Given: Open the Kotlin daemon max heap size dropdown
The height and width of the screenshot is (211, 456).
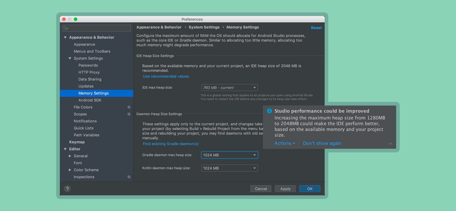Looking at the screenshot, I should tap(229, 168).
